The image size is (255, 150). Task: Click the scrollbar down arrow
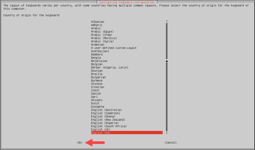tap(167, 132)
